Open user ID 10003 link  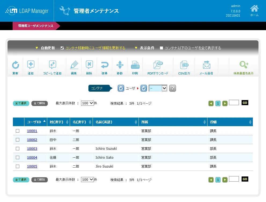point(32,149)
